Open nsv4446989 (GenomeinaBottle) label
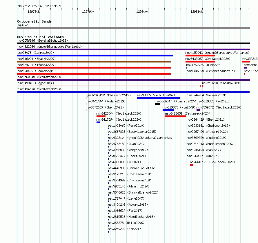This screenshot has height=243, width=258. (132, 168)
